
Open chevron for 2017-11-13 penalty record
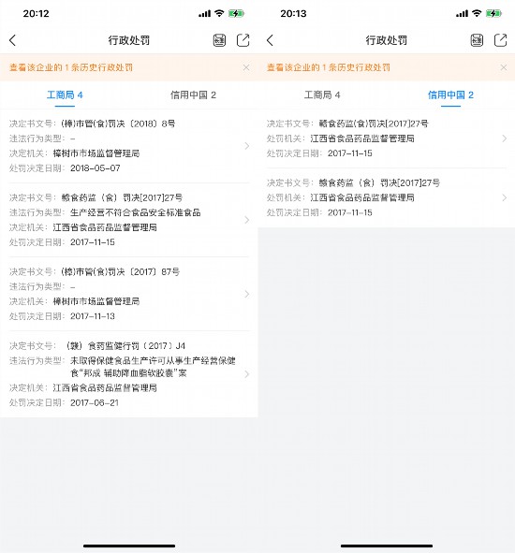247,294
